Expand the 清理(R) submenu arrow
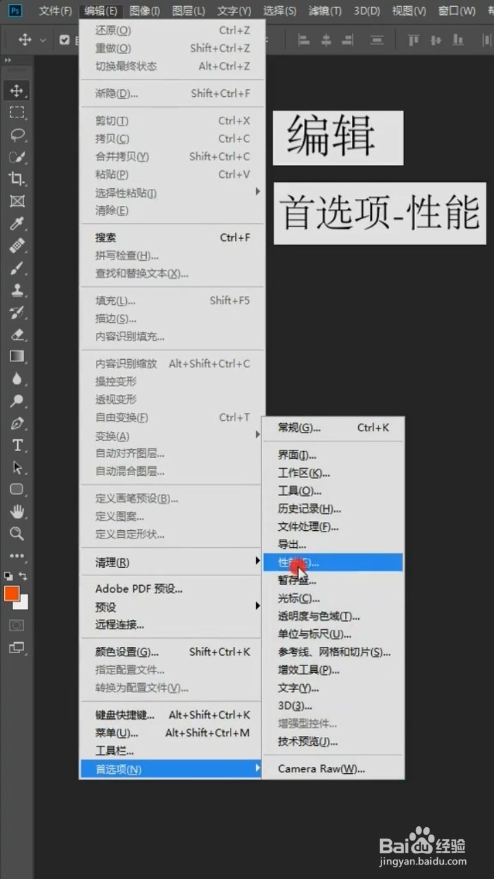The height and width of the screenshot is (879, 494). (258, 561)
